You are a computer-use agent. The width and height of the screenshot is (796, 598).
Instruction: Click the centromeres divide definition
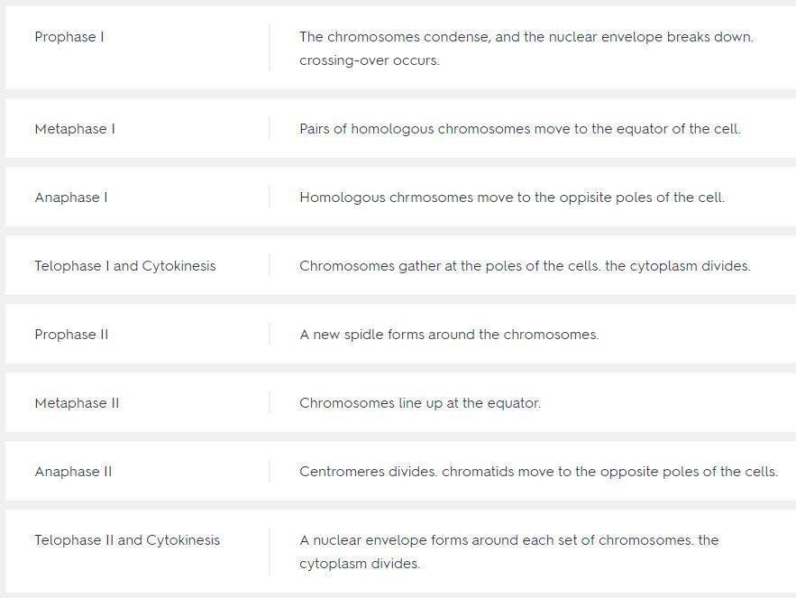click(538, 472)
